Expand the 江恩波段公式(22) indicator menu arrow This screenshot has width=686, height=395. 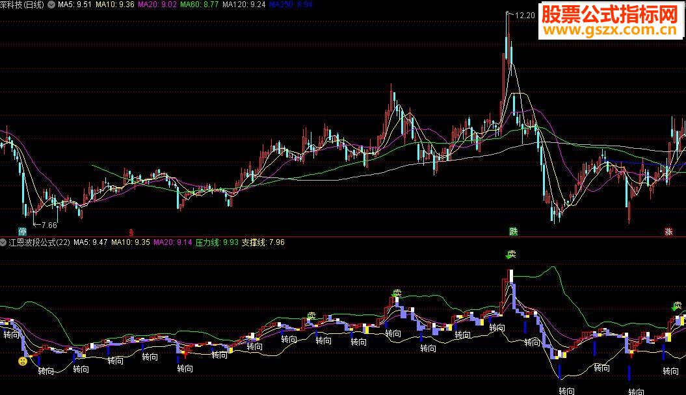[x=3, y=242]
